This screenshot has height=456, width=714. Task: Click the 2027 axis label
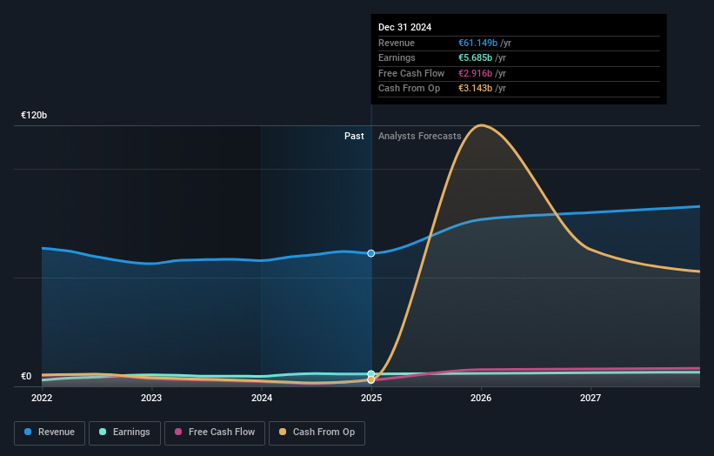click(591, 398)
